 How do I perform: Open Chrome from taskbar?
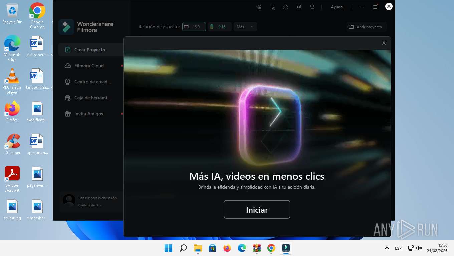[x=271, y=248]
